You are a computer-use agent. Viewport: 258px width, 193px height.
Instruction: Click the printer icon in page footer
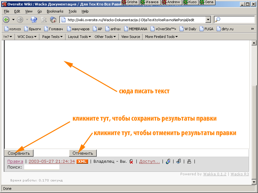[x=189, y=161]
